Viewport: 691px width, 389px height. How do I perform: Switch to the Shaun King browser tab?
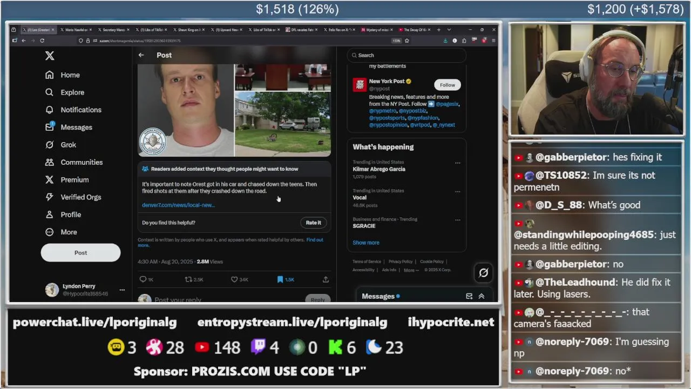pos(189,30)
